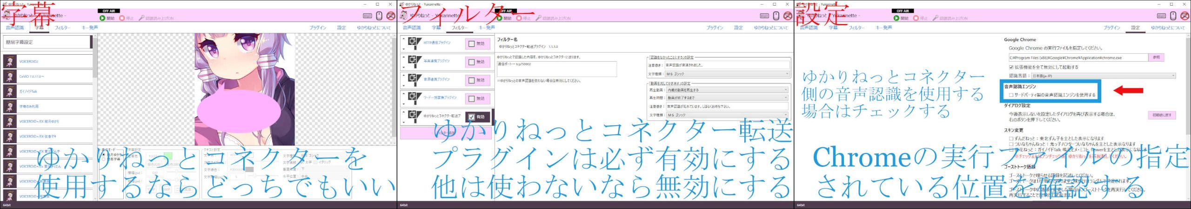This screenshot has width=1191, height=209.
Task: Open the 認識言語 日本語(ja-JP) dropdown
Action: tap(1104, 76)
